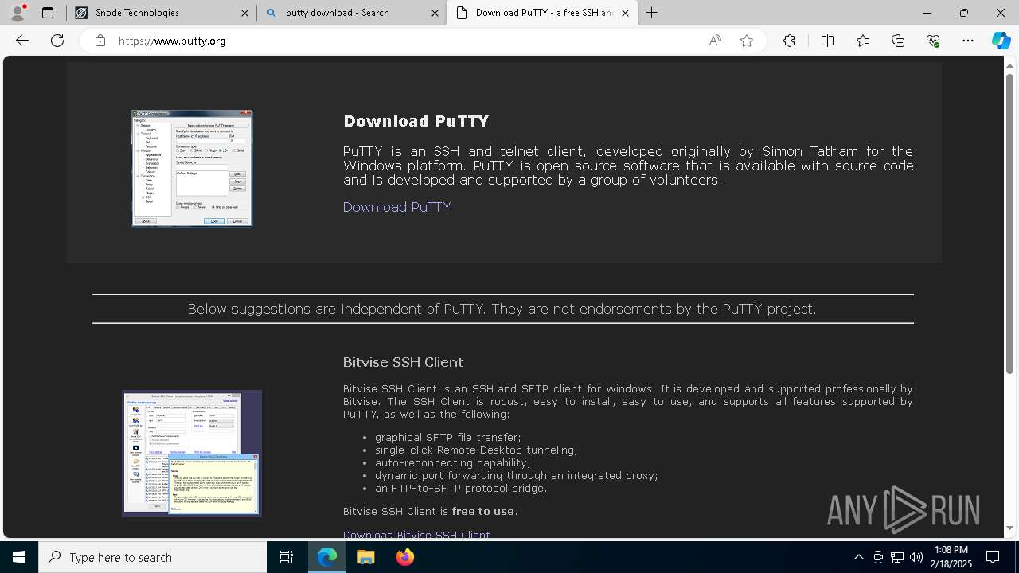Open Browser essentials heart icon

point(933,41)
